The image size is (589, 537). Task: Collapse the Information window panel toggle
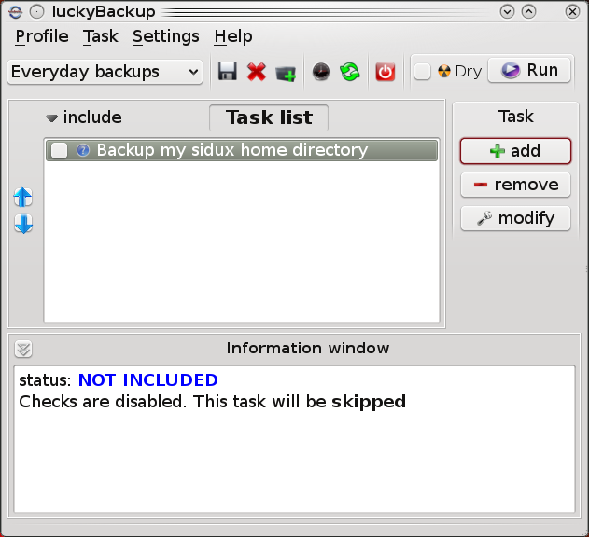23,350
